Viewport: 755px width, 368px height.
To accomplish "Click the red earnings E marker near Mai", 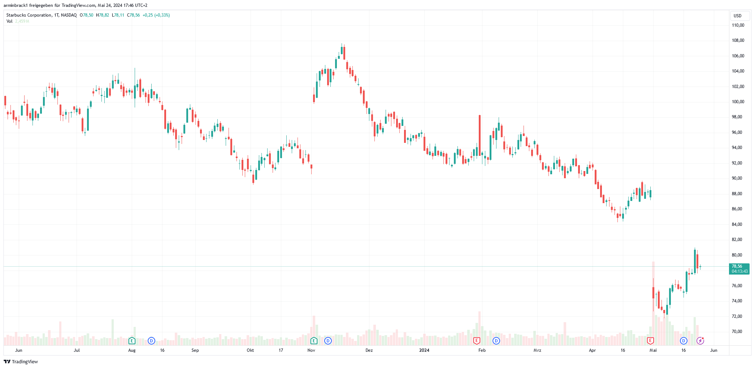I will (650, 341).
